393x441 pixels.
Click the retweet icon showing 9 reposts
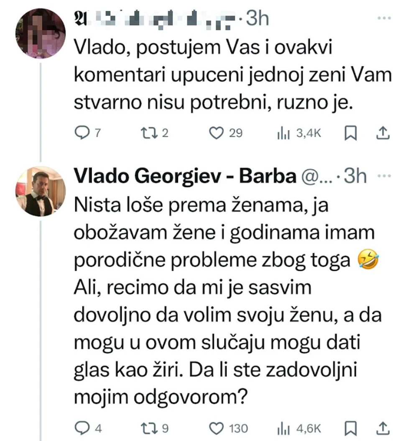tap(149, 428)
